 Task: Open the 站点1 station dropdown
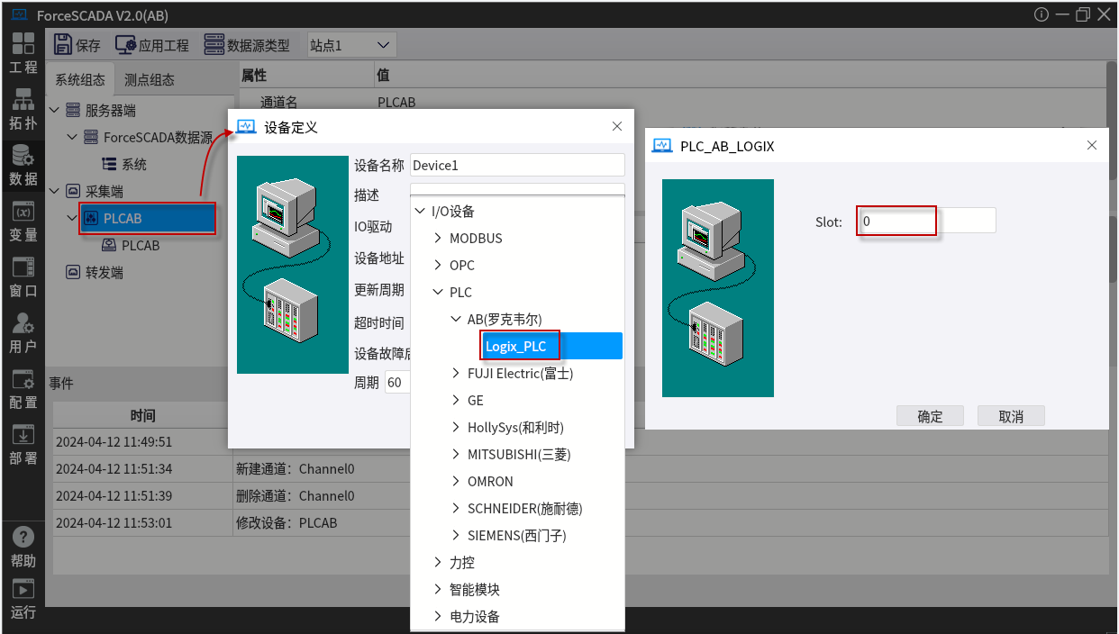350,45
